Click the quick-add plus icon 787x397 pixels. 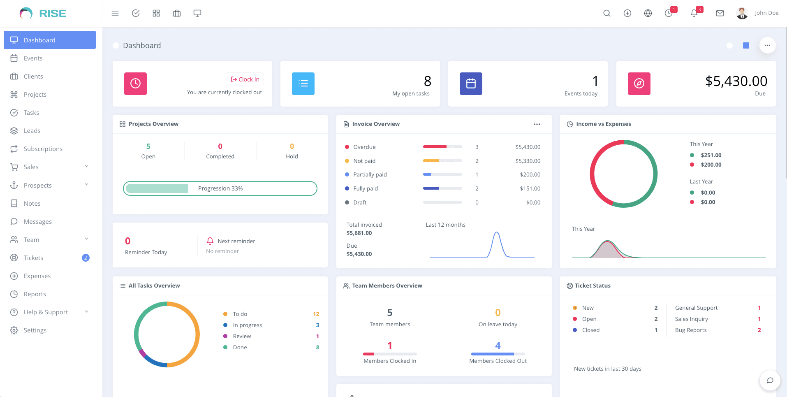point(627,13)
